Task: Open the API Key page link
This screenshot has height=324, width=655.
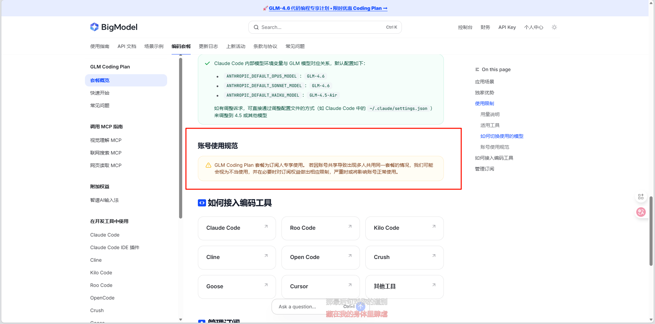Action: 507,27
